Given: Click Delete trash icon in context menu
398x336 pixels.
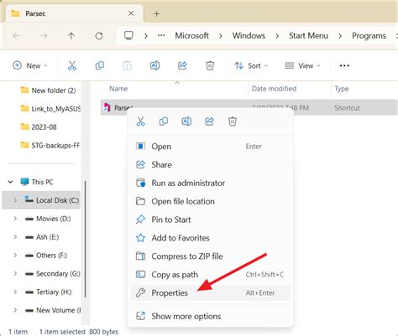Looking at the screenshot, I should click(233, 121).
